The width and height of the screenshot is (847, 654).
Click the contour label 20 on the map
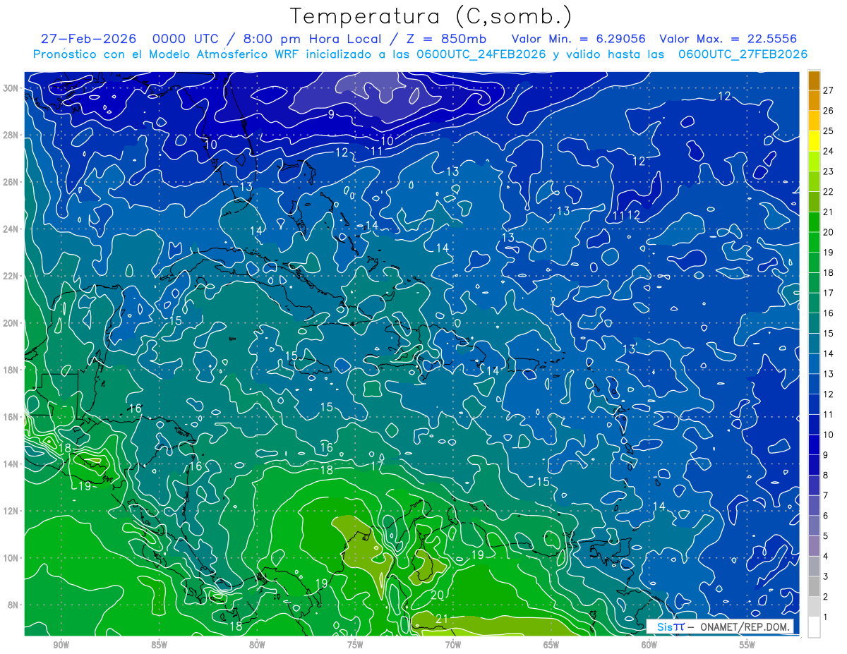[437, 595]
